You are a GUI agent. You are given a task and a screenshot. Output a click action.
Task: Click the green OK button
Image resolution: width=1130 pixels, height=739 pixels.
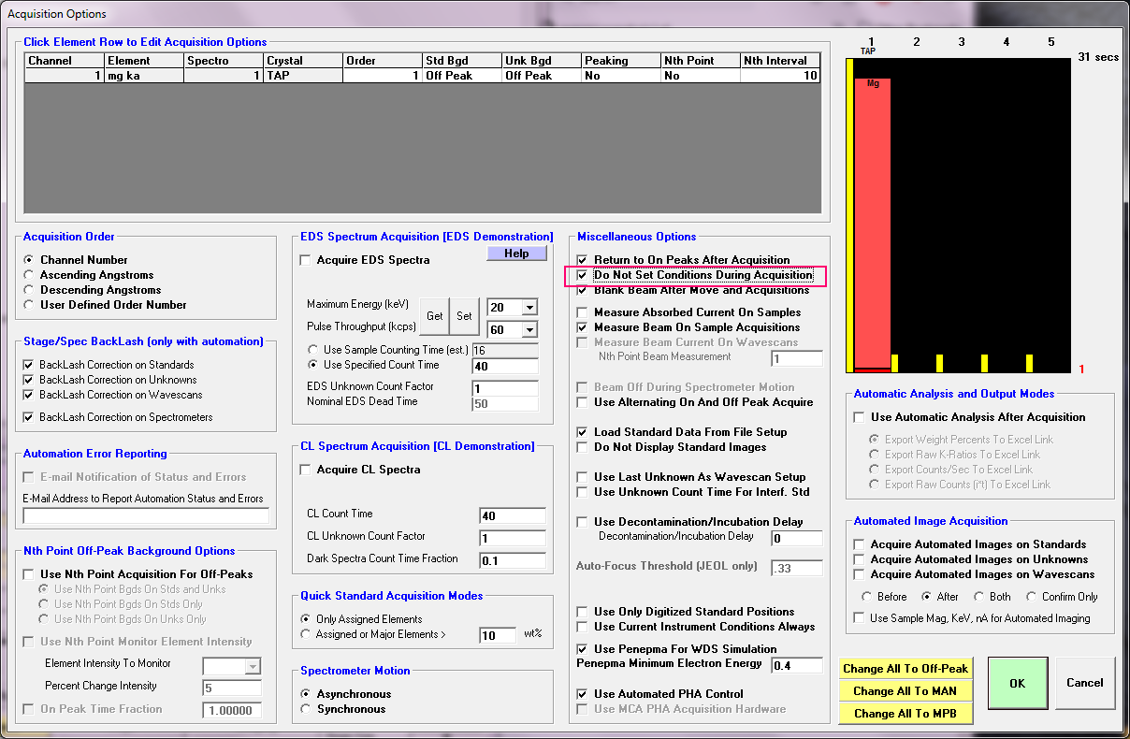coord(1018,684)
